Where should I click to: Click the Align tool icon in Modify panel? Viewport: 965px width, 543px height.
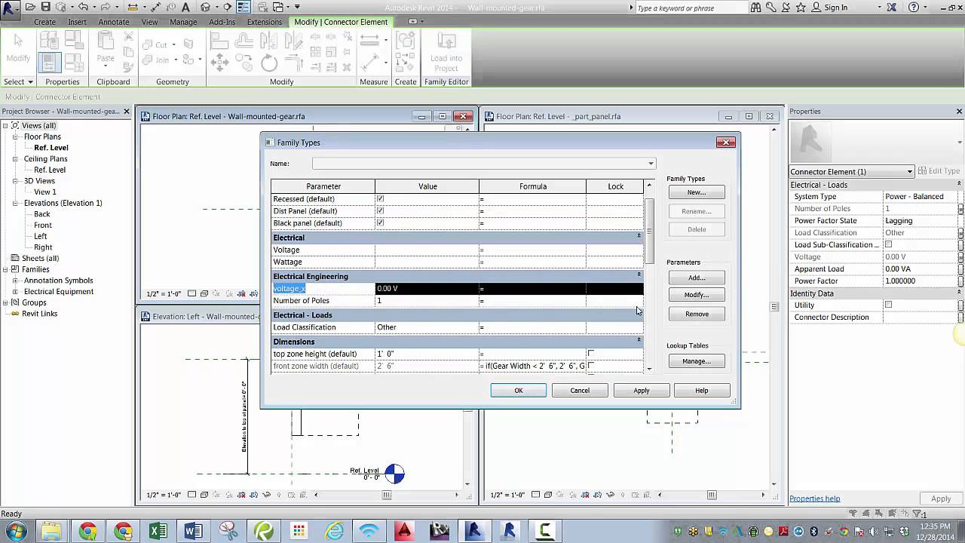pos(219,41)
